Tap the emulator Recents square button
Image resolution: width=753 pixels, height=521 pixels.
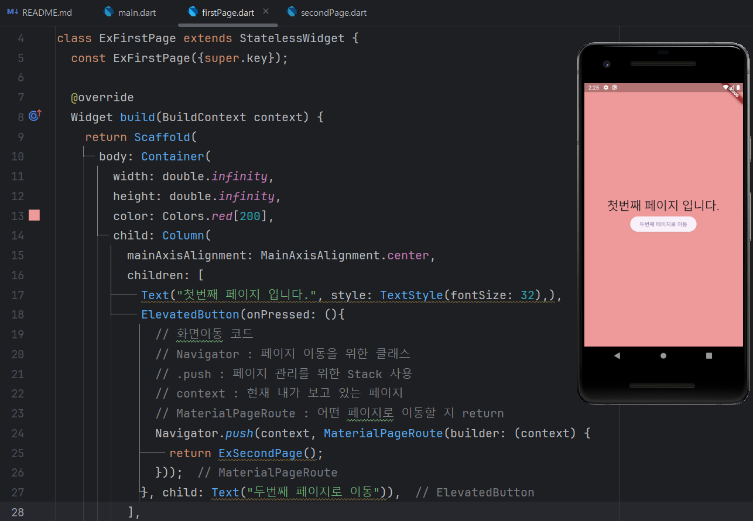[x=709, y=355]
